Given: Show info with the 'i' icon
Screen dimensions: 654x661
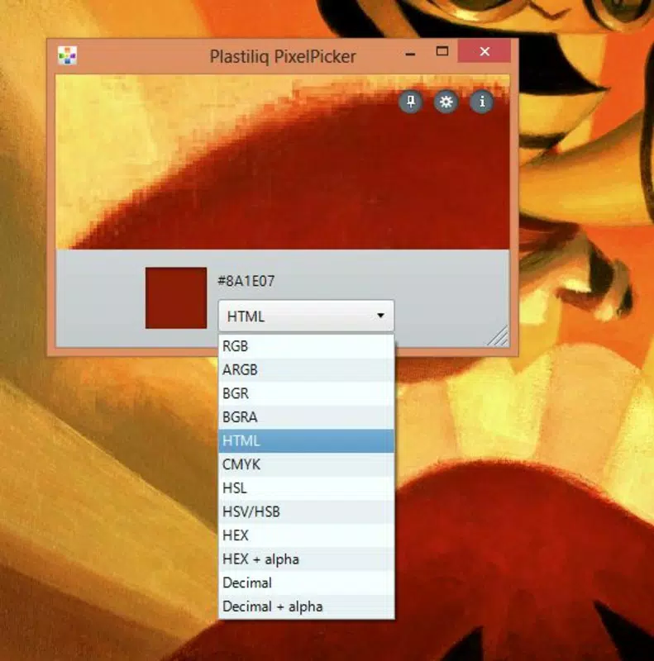Looking at the screenshot, I should tap(481, 102).
